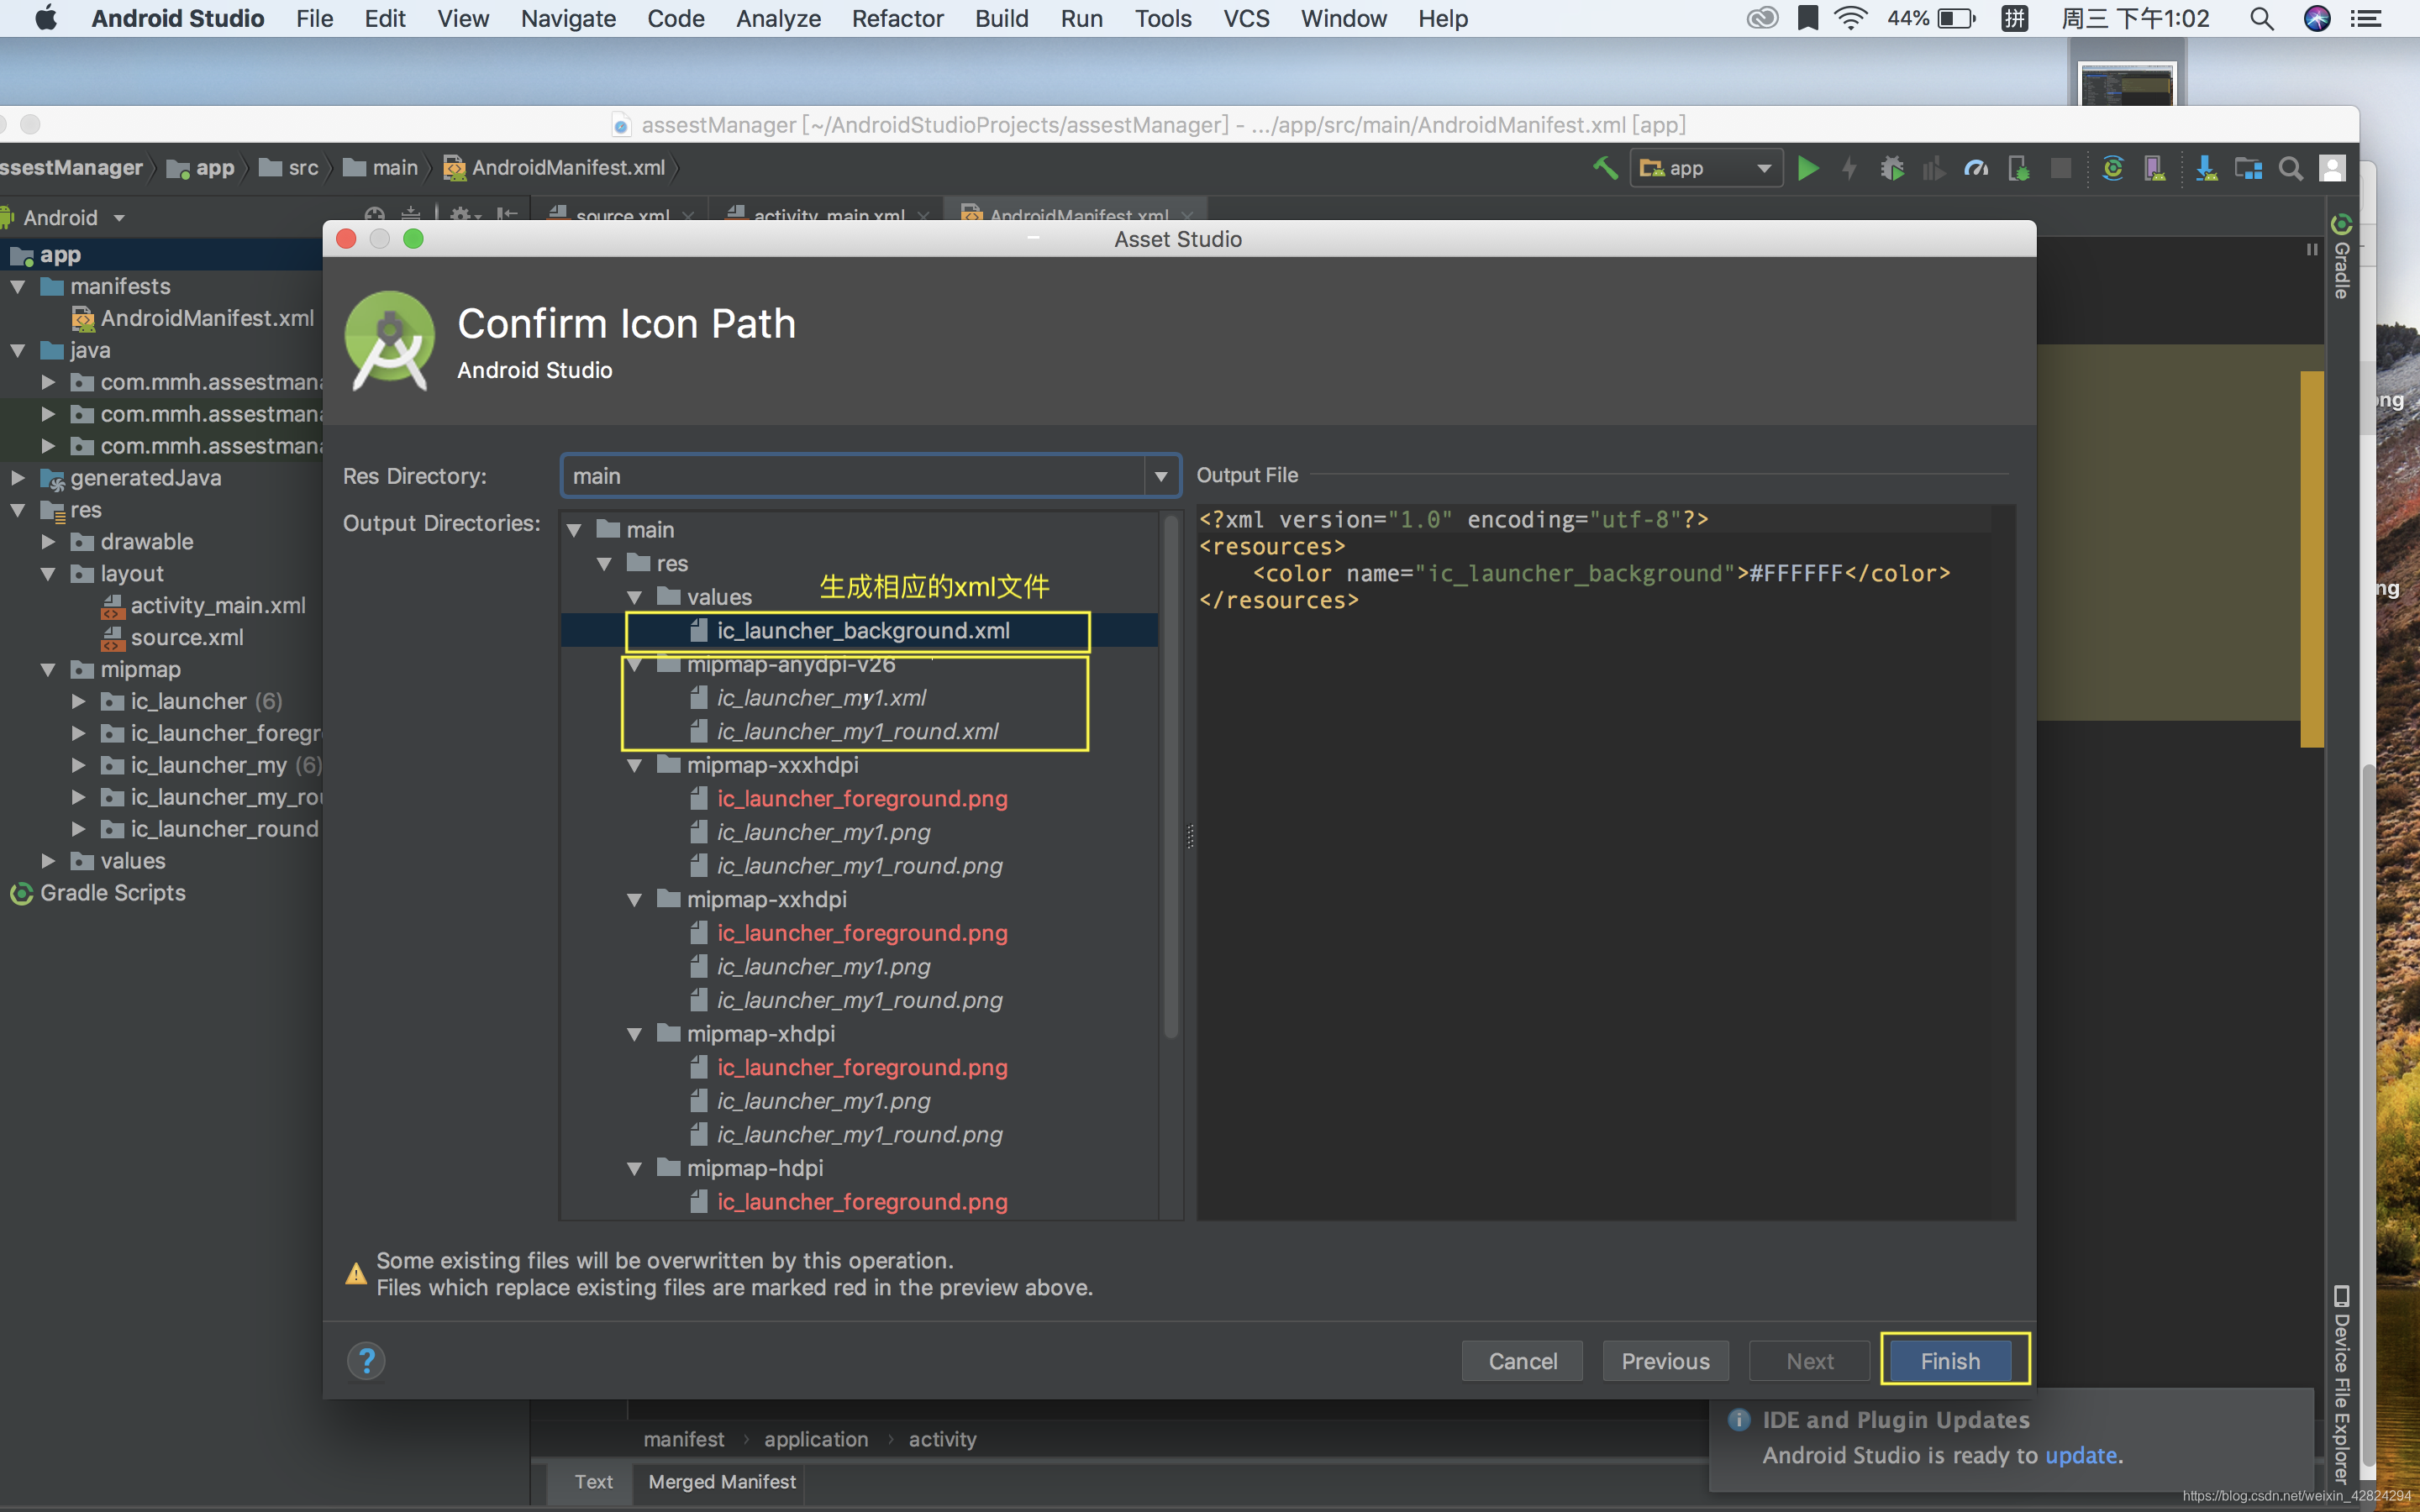Click the splitter handle between tree and preview
Image resolution: width=2420 pixels, height=1512 pixels.
click(x=1190, y=836)
